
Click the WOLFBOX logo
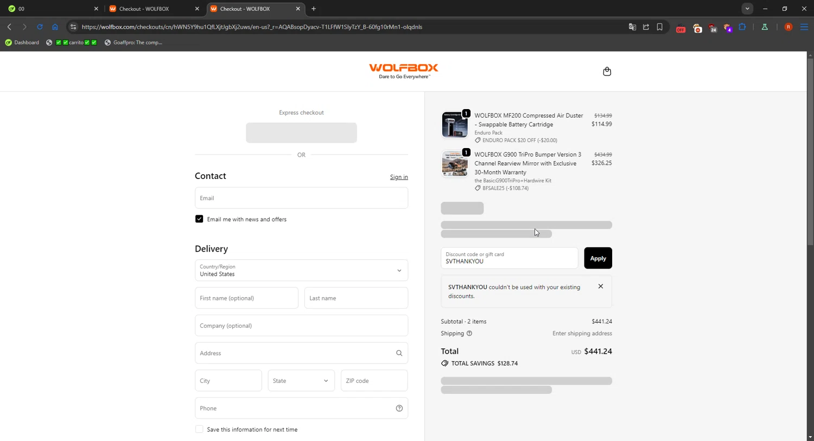404,71
